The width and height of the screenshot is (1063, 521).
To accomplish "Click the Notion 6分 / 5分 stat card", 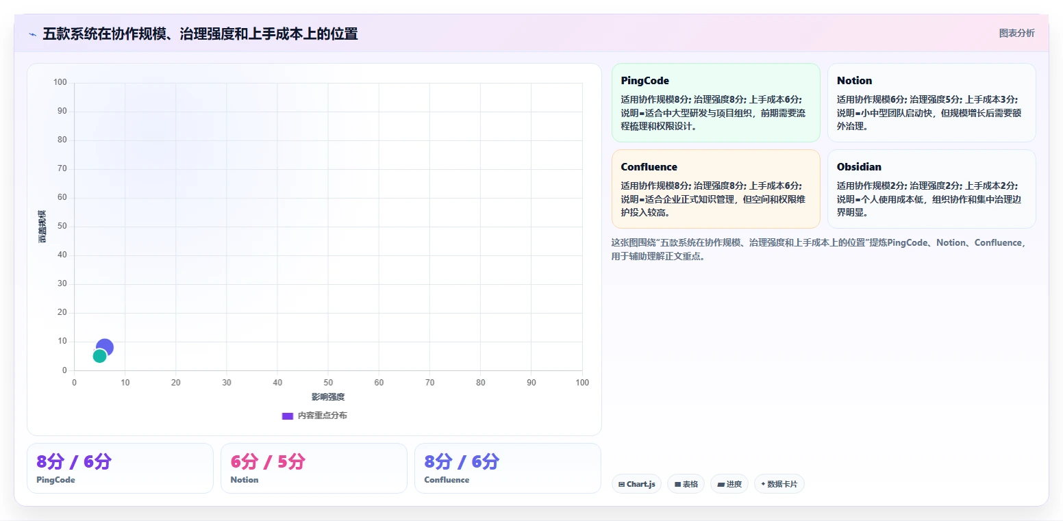I will click(314, 468).
